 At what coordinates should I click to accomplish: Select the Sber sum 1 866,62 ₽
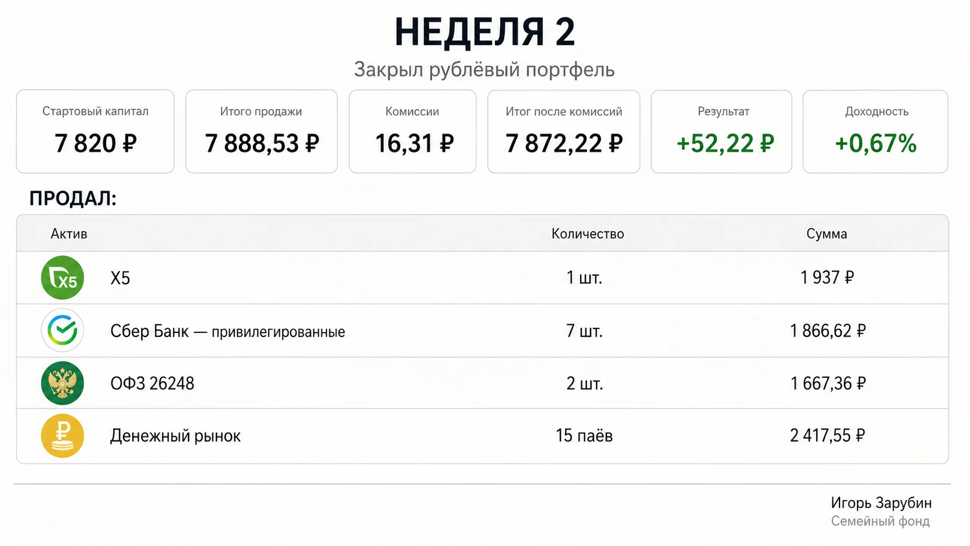tap(828, 331)
